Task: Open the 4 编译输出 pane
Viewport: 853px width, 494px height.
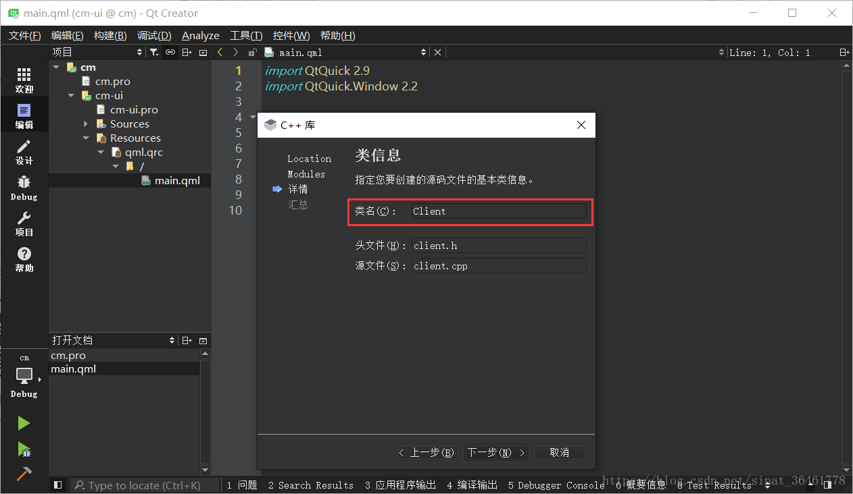Action: coord(472,485)
